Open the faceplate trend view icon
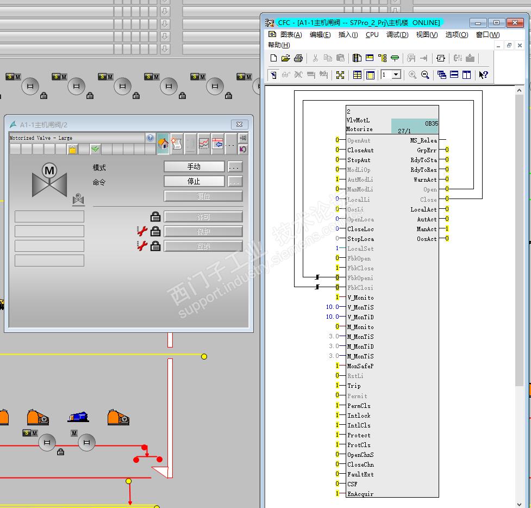531x508 pixels. click(204, 144)
